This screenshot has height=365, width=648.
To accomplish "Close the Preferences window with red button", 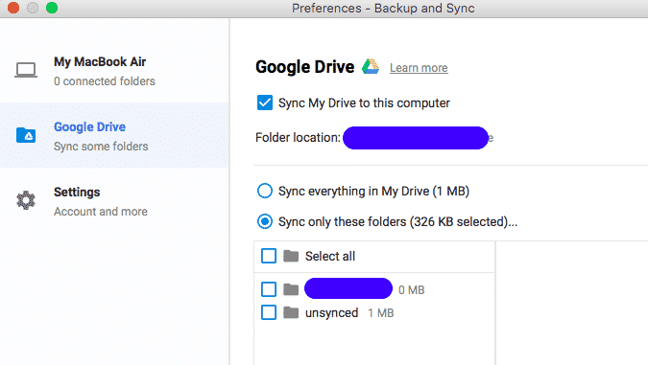I will pyautogui.click(x=13, y=8).
